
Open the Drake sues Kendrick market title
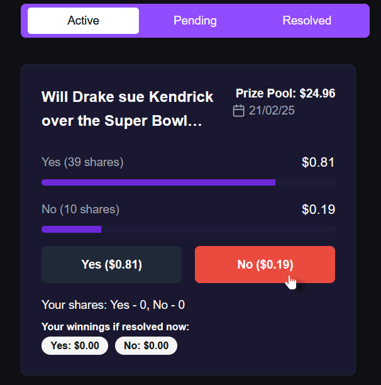(x=128, y=109)
